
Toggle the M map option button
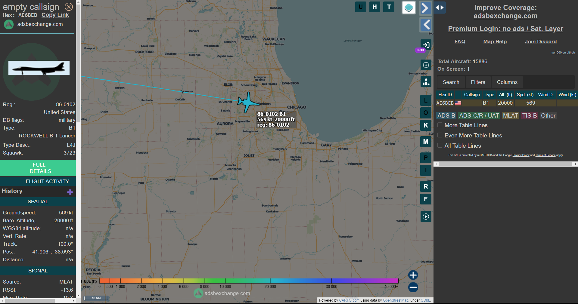pos(426,142)
